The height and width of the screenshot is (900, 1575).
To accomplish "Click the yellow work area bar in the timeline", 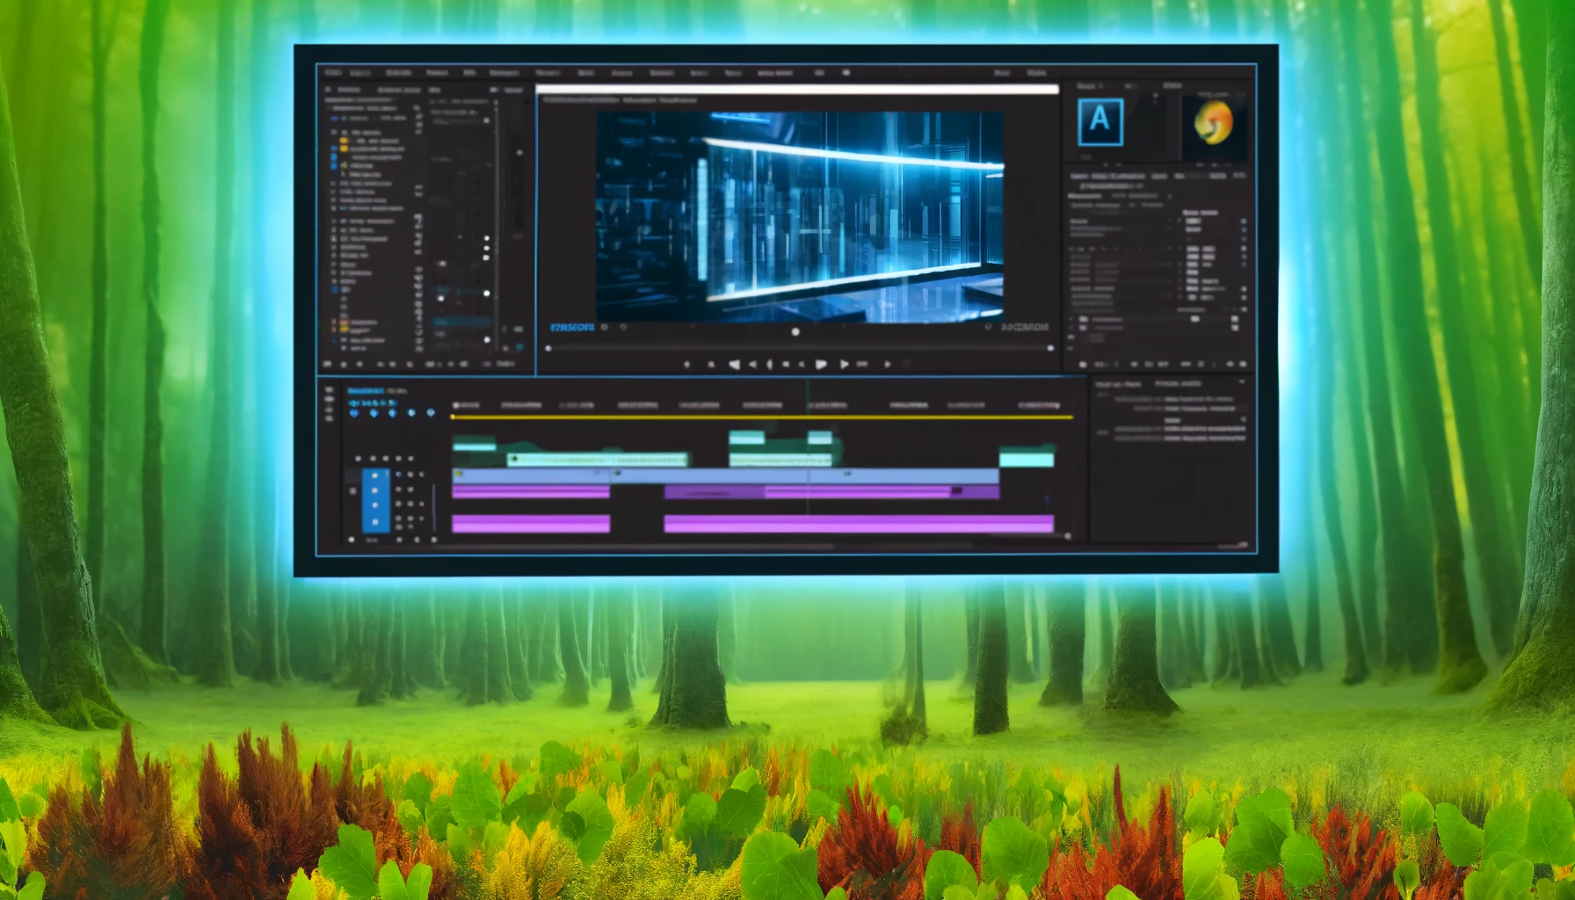I will [762, 417].
